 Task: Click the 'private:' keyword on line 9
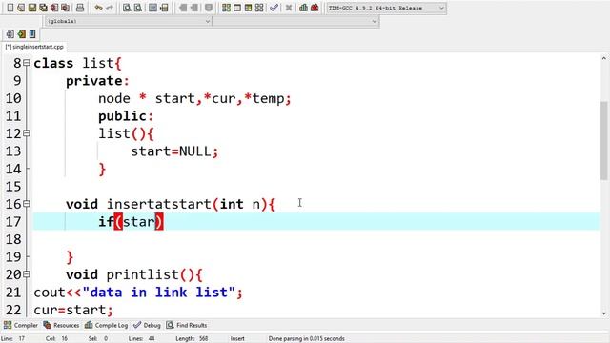[x=97, y=81]
